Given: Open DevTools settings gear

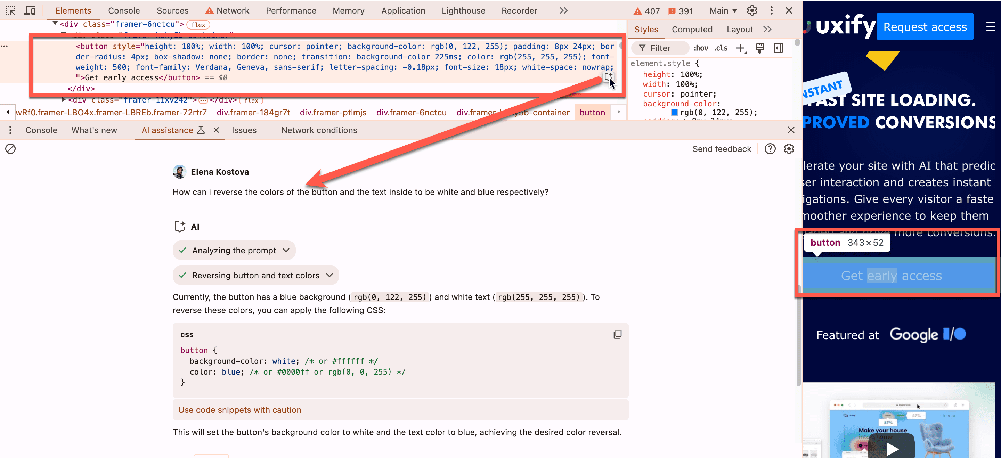Looking at the screenshot, I should [752, 10].
